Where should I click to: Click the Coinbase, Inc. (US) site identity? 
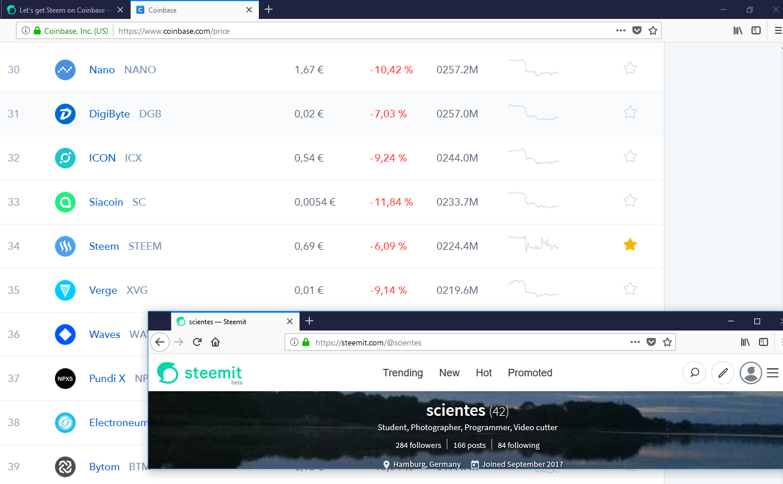pyautogui.click(x=70, y=31)
